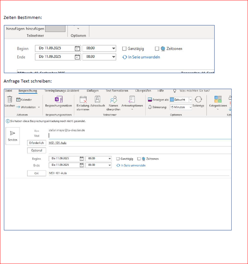
Task: Click the Erforderlich button
Action: coord(37,143)
